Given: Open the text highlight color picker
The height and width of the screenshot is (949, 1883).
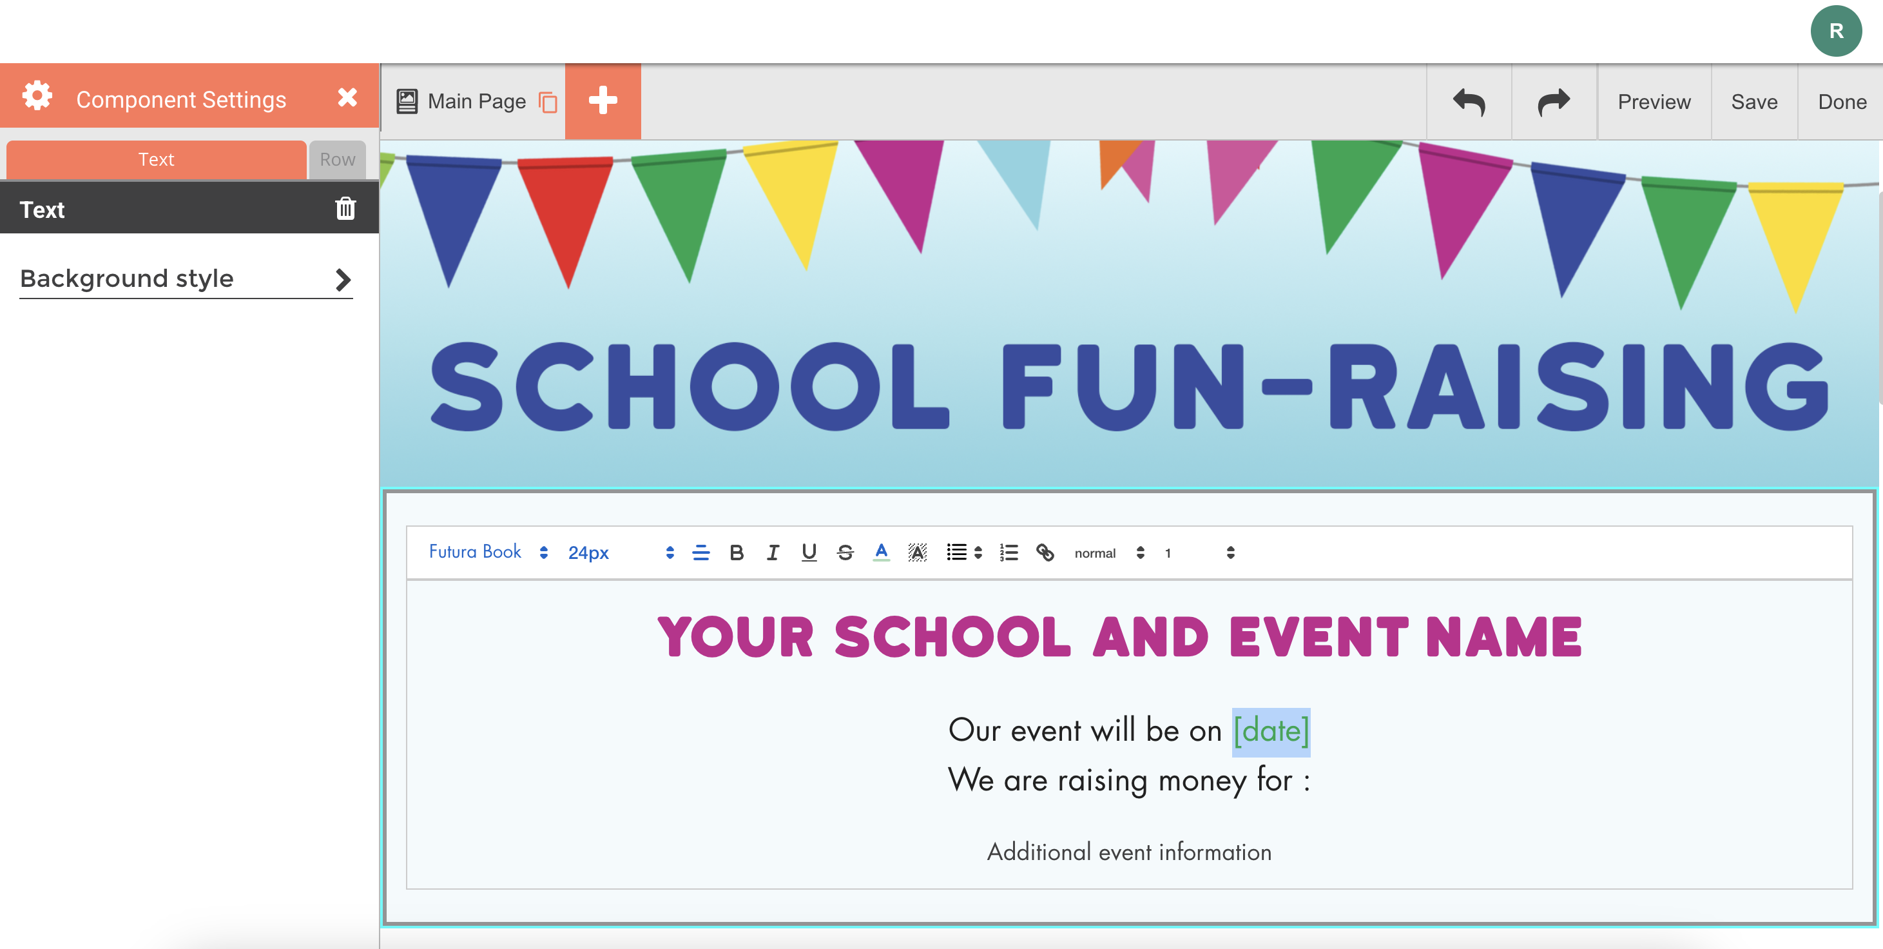Looking at the screenshot, I should [916, 553].
